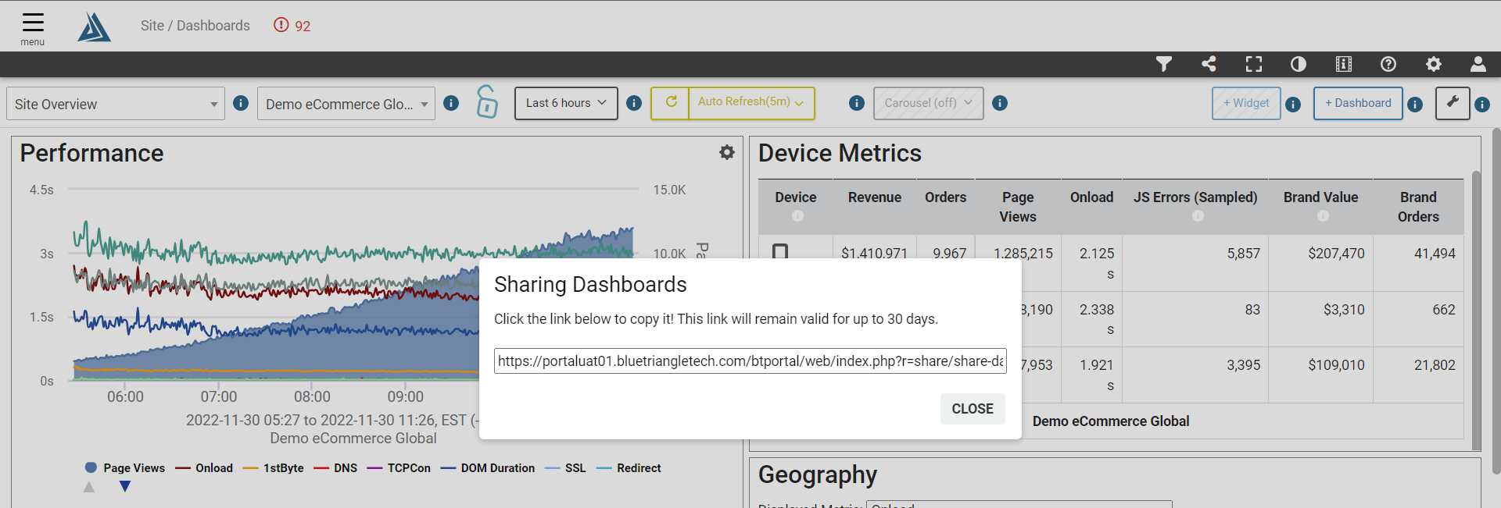
Task: Open the help question mark icon
Action: point(1388,64)
